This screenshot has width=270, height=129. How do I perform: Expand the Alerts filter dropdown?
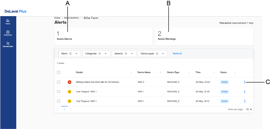[x=69, y=54]
